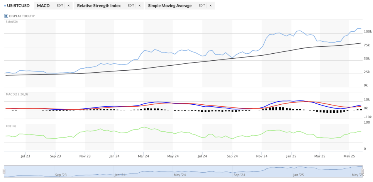Click the Jan 24 axis label

click(x=114, y=156)
